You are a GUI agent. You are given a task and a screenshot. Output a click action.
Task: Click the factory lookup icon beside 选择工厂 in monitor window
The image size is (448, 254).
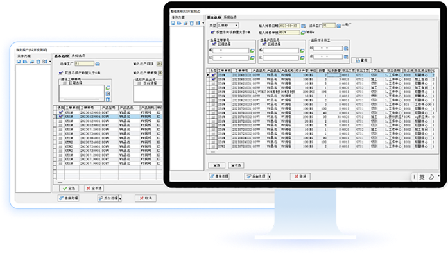point(339,26)
